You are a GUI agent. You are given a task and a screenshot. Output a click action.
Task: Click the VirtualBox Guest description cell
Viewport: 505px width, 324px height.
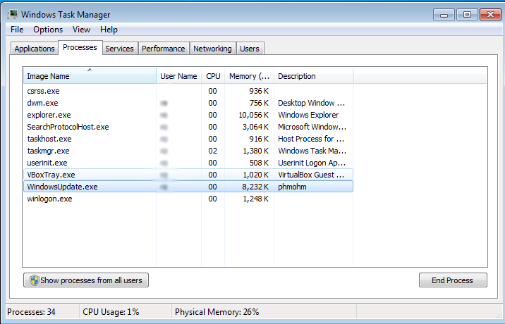point(311,175)
